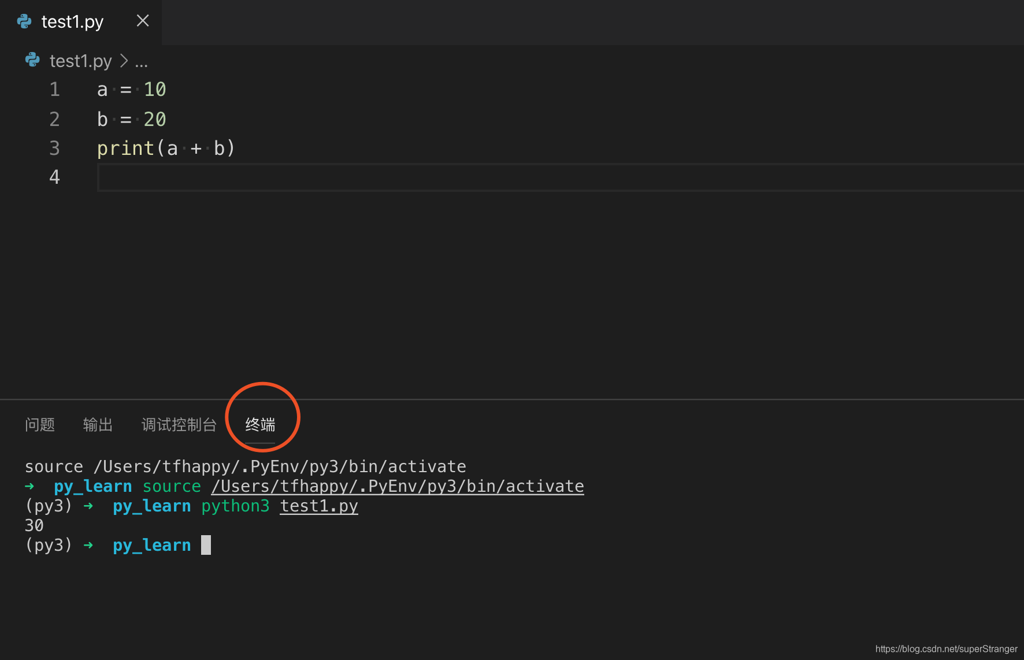The height and width of the screenshot is (660, 1024).
Task: Click py_learn on the final terminal prompt
Action: (x=151, y=546)
